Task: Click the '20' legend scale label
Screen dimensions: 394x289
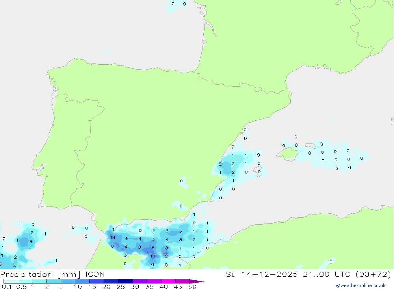Action: pyautogui.click(x=106, y=287)
